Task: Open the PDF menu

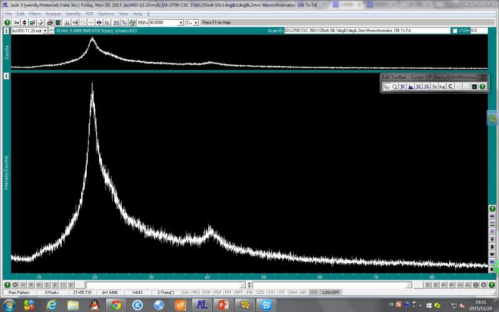Action: (x=89, y=14)
